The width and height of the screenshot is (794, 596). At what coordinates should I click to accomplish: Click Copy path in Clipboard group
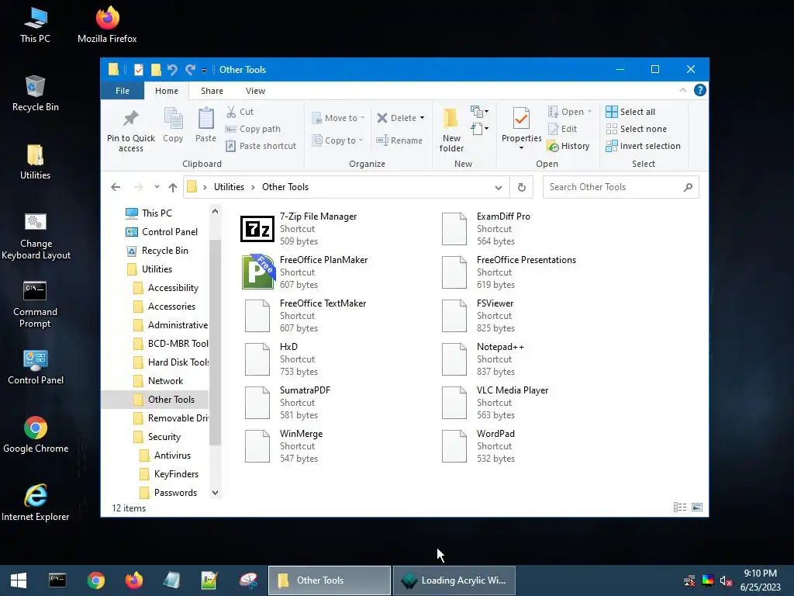point(253,129)
